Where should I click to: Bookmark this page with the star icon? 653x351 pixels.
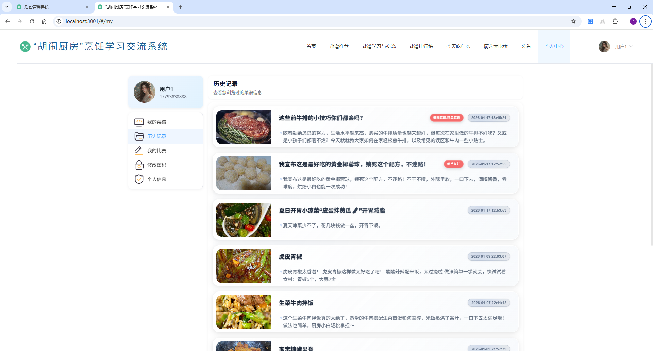tap(573, 21)
